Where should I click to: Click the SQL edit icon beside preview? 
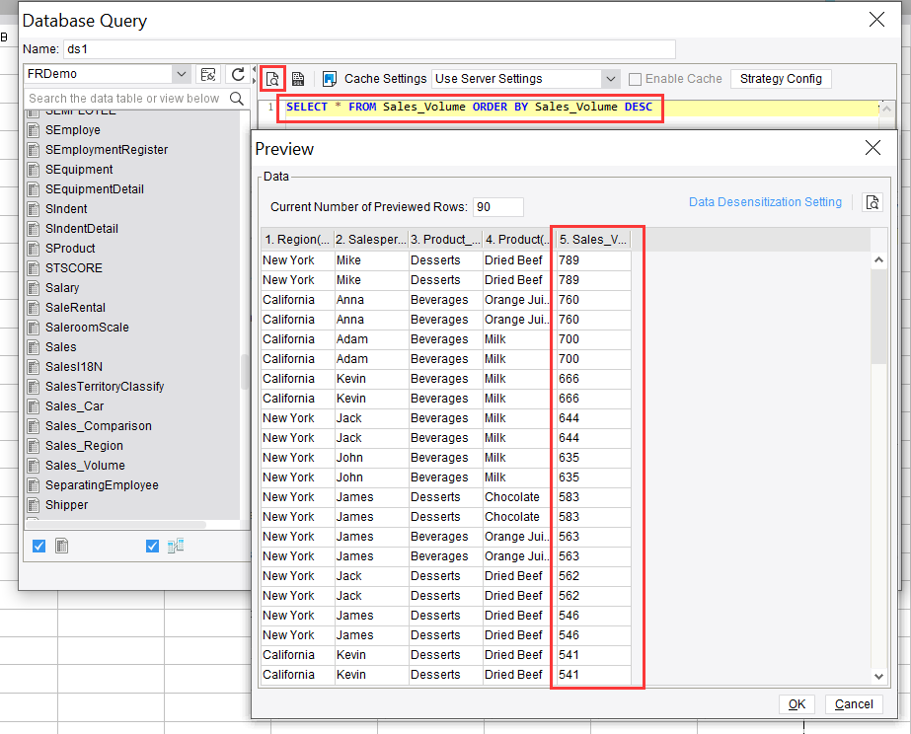click(298, 78)
